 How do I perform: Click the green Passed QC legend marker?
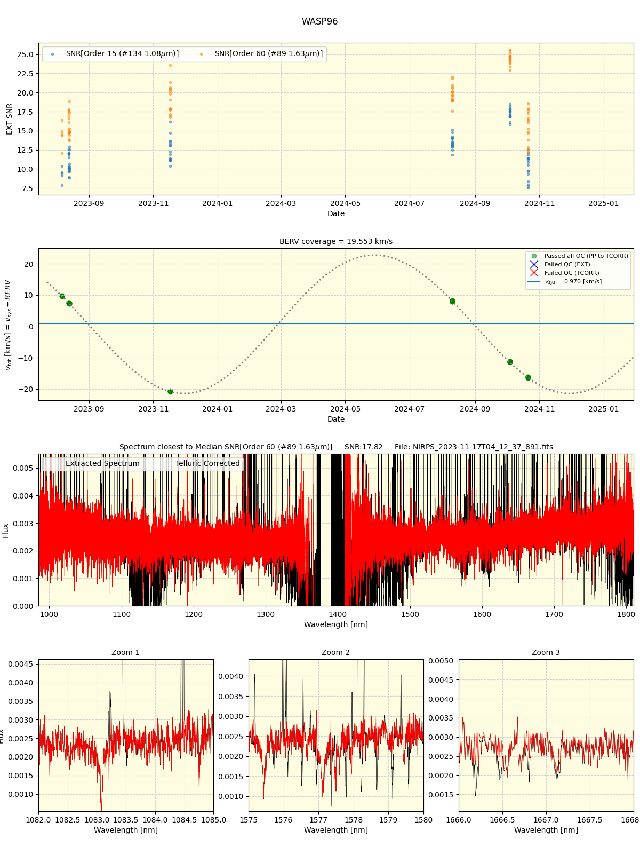pos(534,256)
